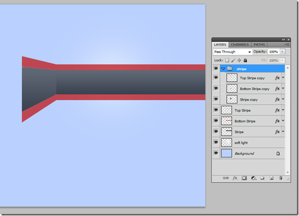Switch to the Layers tab

[220, 45]
